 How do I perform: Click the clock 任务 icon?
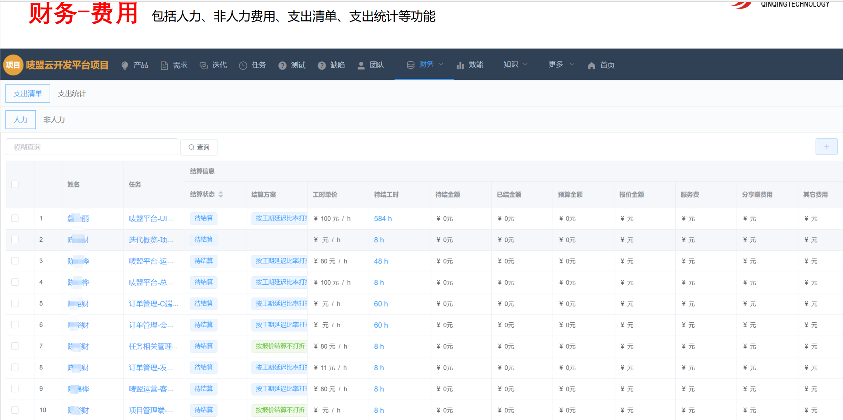click(243, 66)
